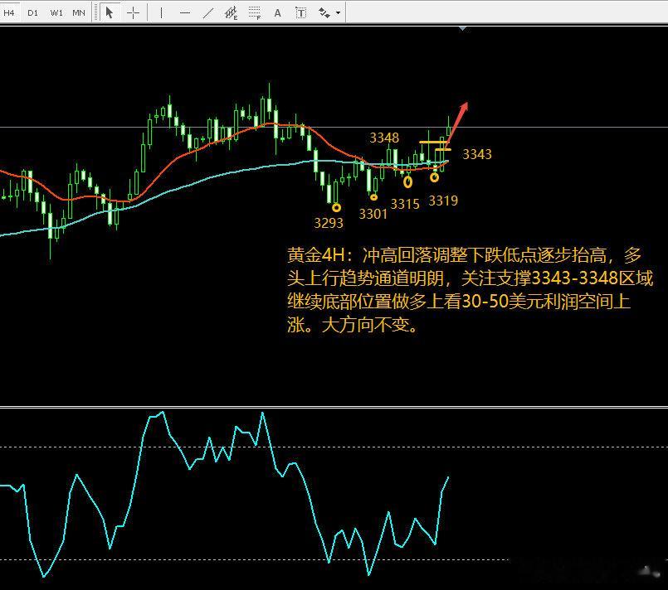Click the '3319' low label
The height and width of the screenshot is (590, 668).
443,201
